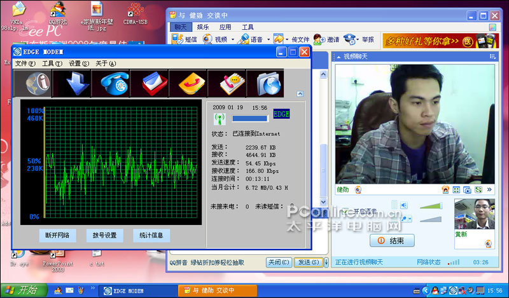Image resolution: width=509 pixels, height=298 pixels.
Task: Click the 断开网络 button
Action: (57, 236)
